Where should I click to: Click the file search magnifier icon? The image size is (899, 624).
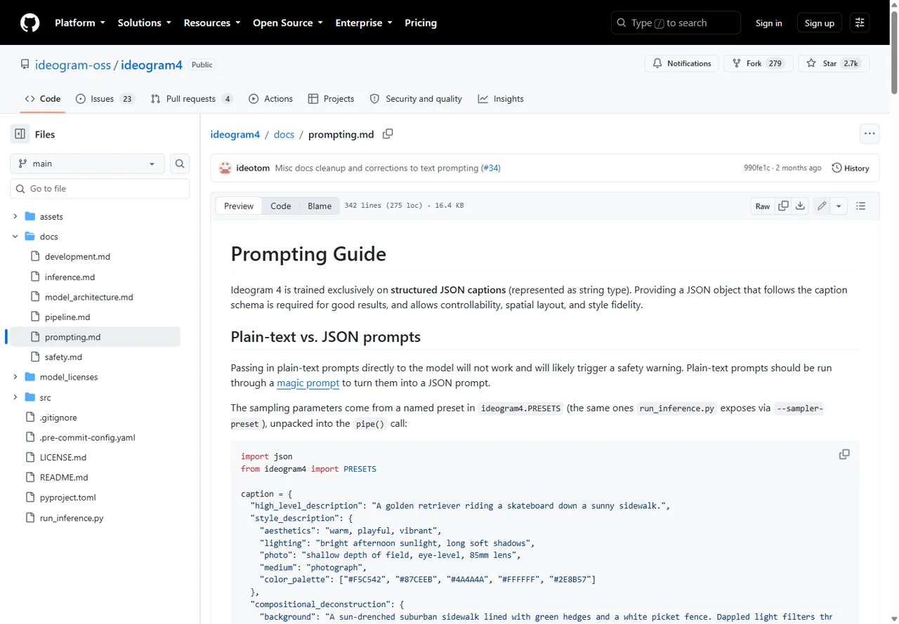(x=180, y=164)
